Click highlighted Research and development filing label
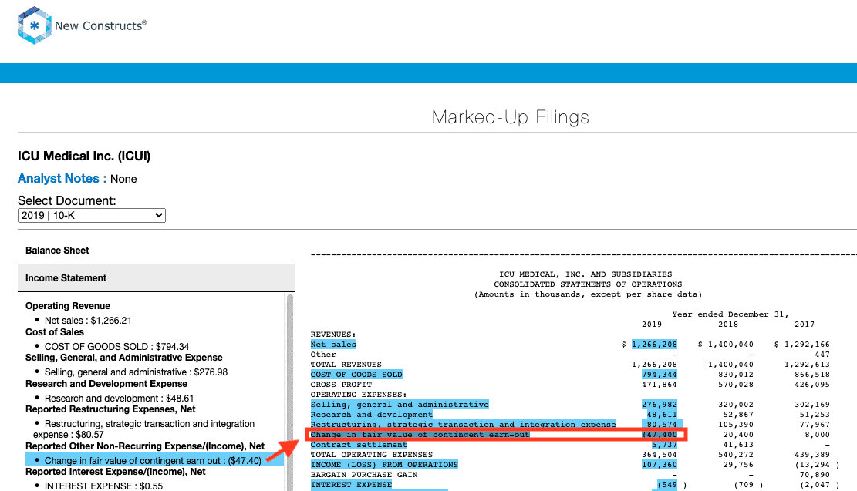 (x=371, y=415)
